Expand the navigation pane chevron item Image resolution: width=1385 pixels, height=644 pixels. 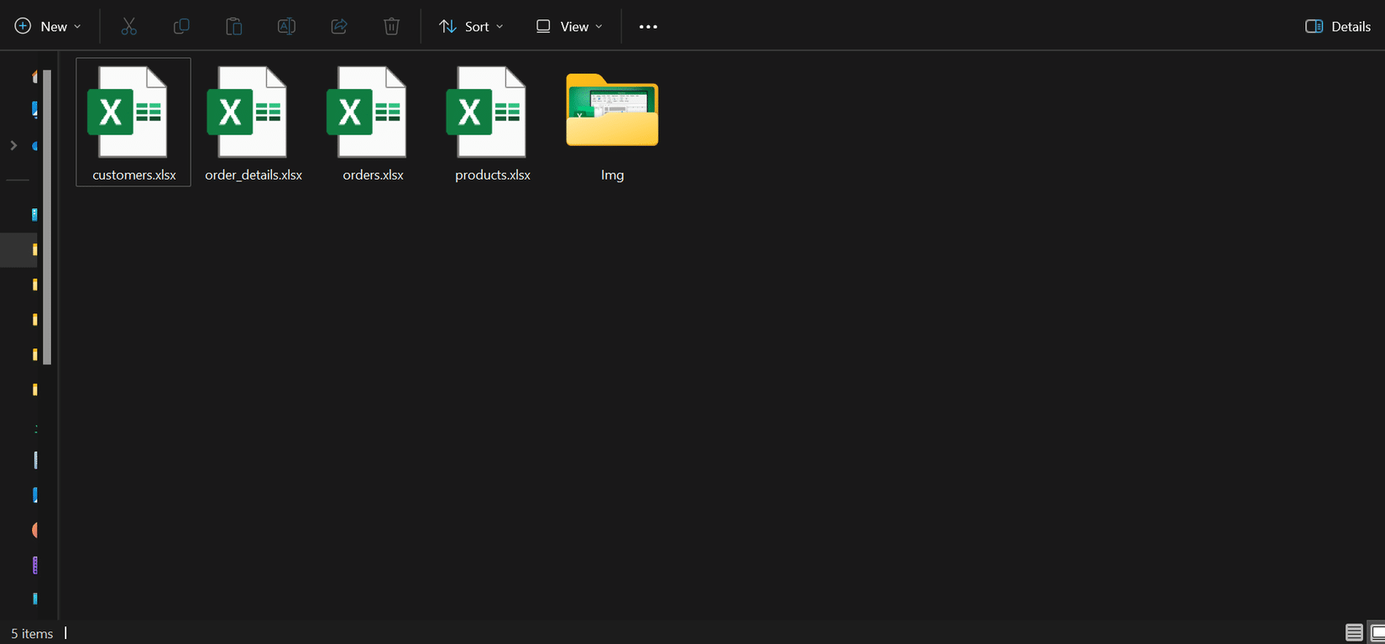(13, 145)
